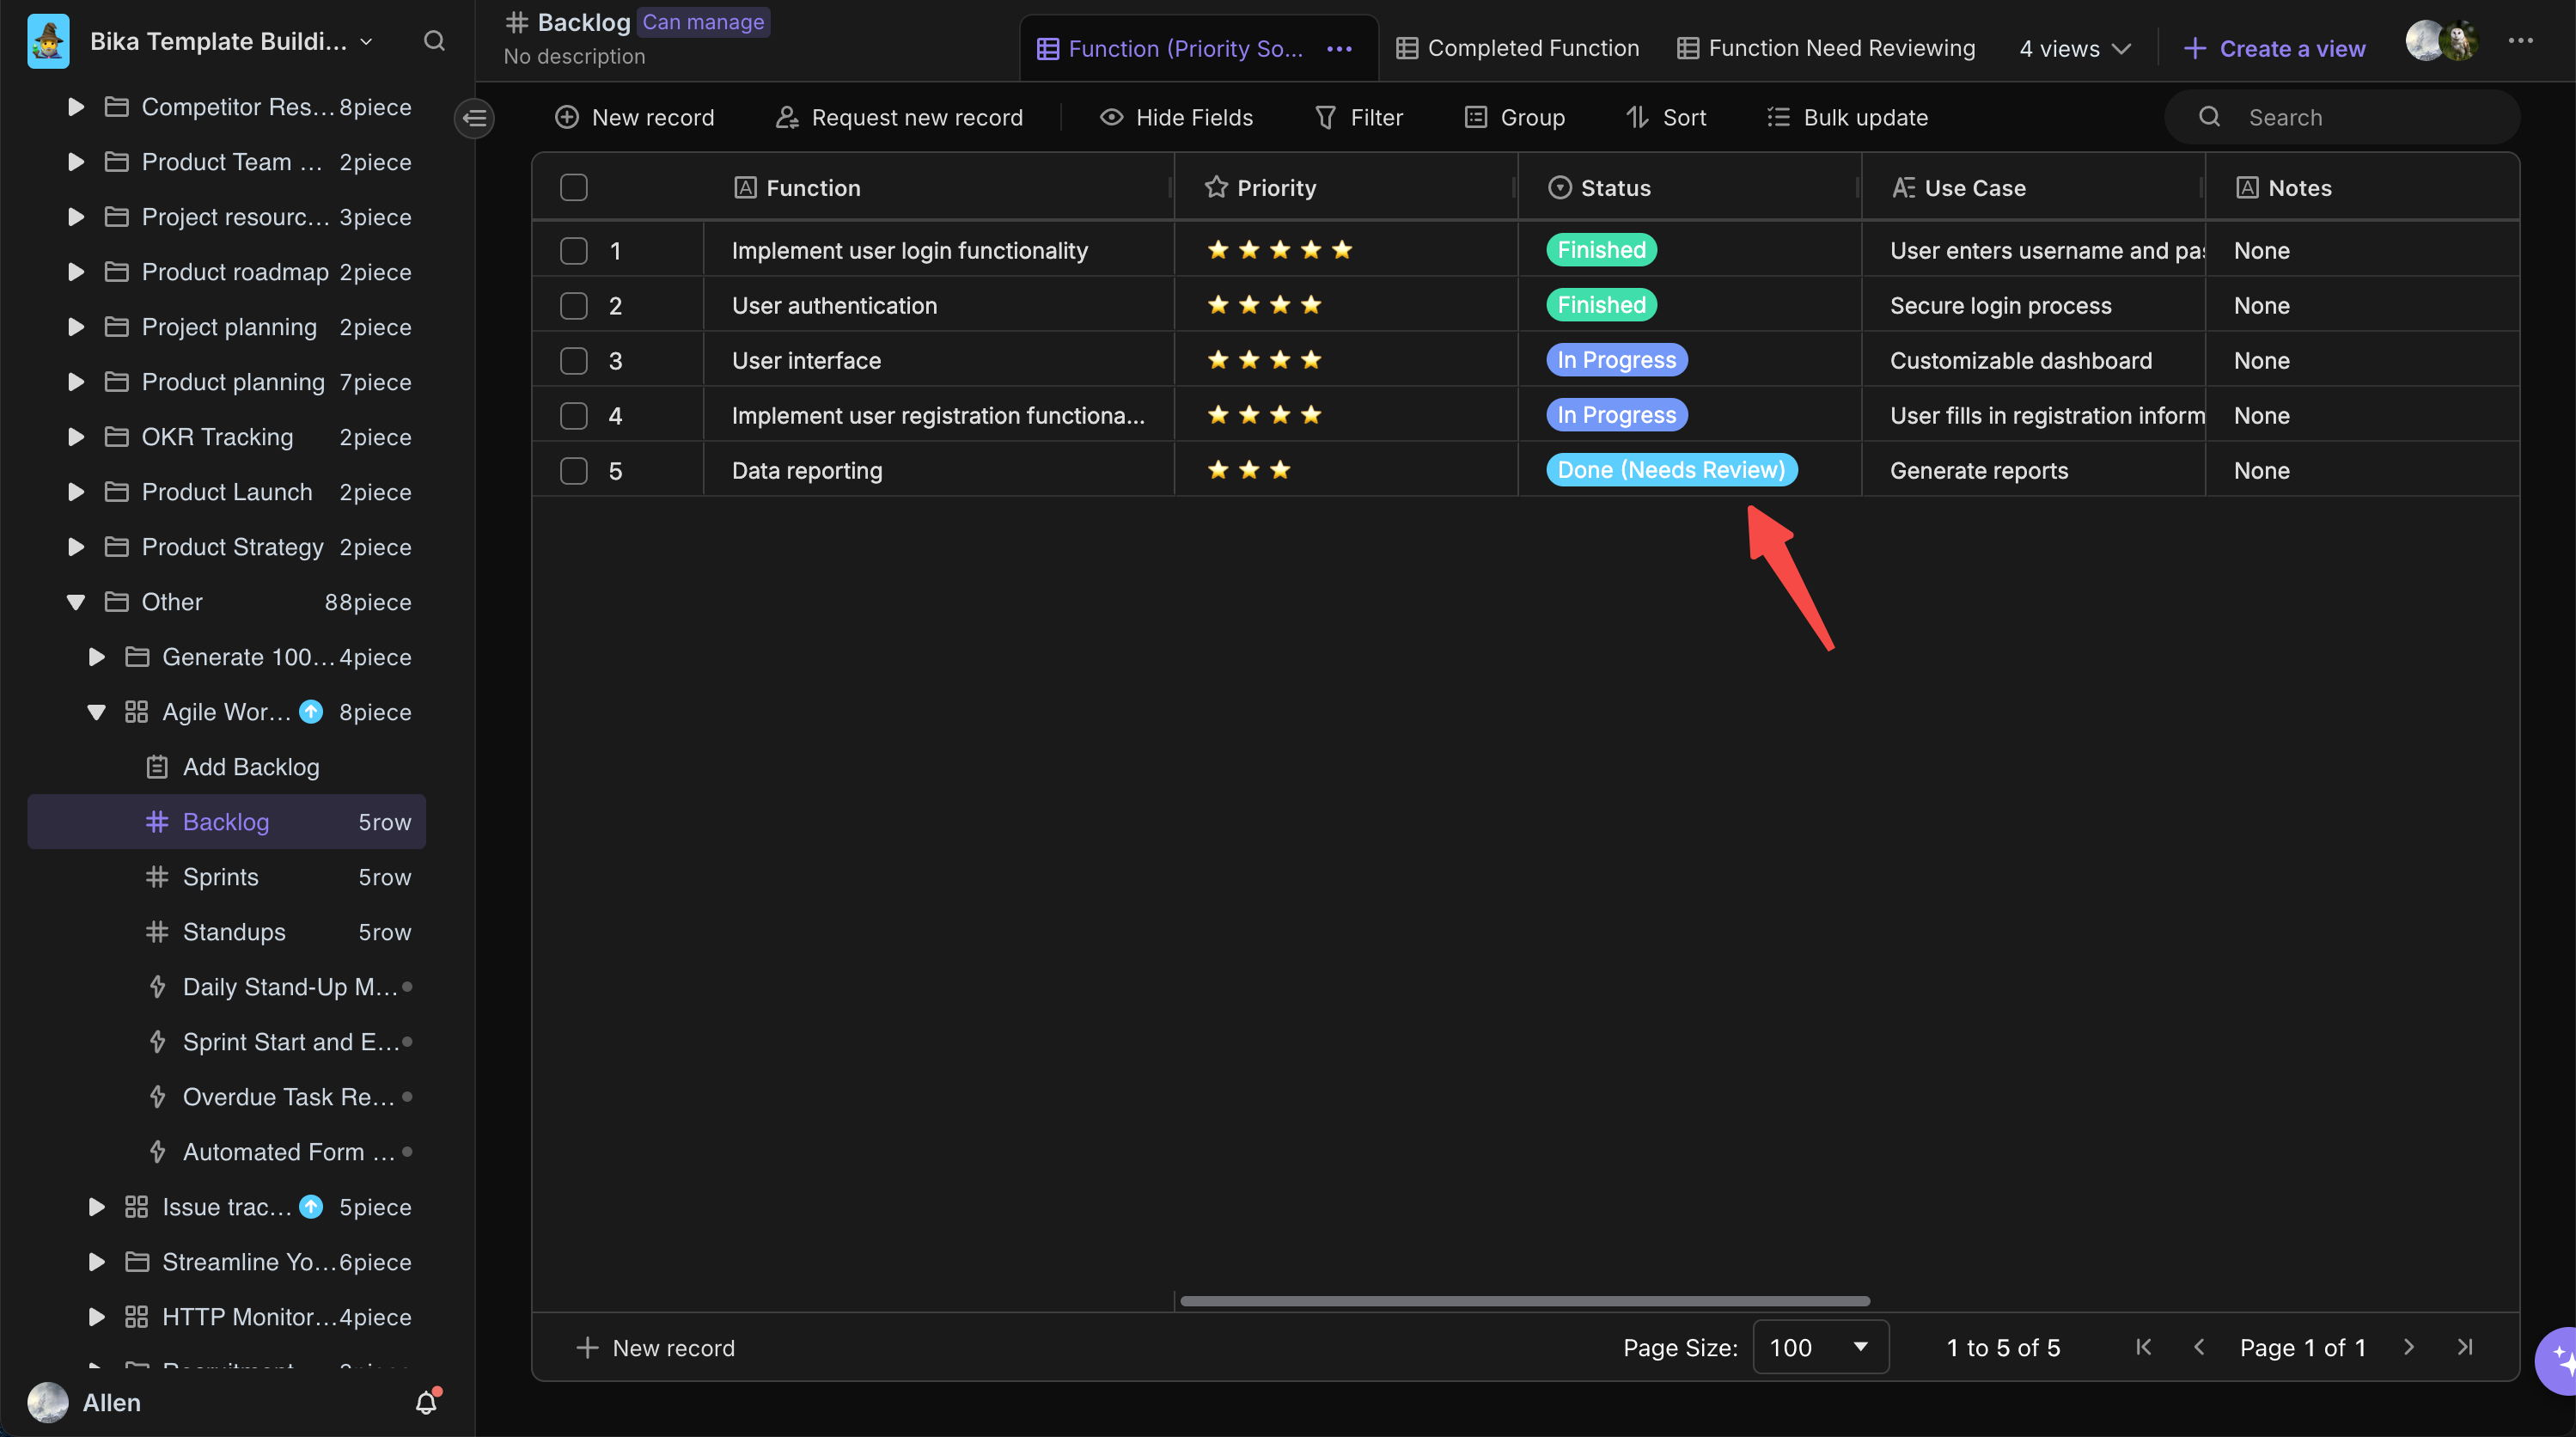Open the Page Size 100 dropdown
The width and height of the screenshot is (2576, 1437).
click(x=1820, y=1347)
